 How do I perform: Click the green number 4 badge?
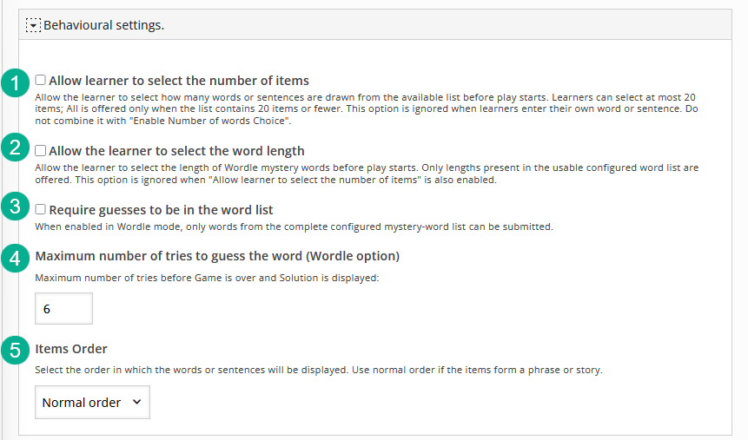[16, 259]
